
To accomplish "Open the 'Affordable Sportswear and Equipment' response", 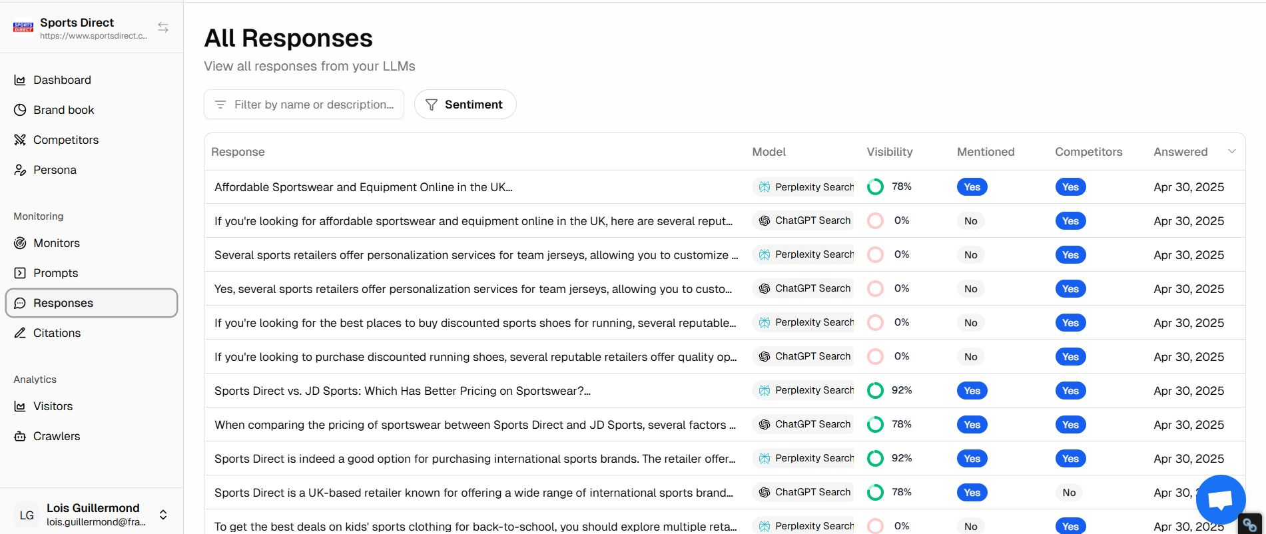I will 363,187.
